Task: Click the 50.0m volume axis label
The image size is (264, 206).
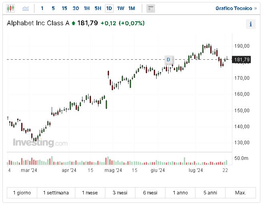Action: 241,158
